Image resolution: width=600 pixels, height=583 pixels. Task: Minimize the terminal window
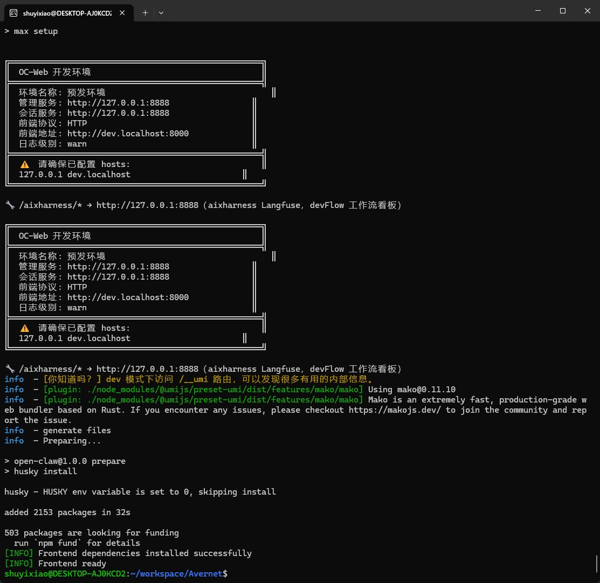pos(537,11)
